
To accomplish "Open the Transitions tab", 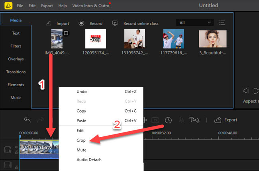I will click(16, 72).
